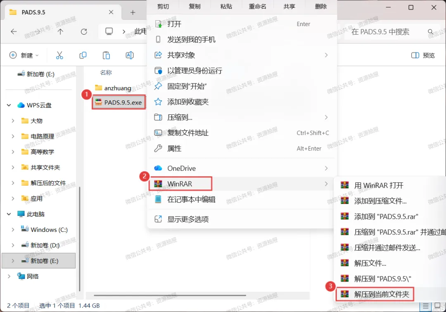Image resolution: width=446 pixels, height=312 pixels.
Task: Open the 共享对象 submenu
Action: click(x=242, y=55)
